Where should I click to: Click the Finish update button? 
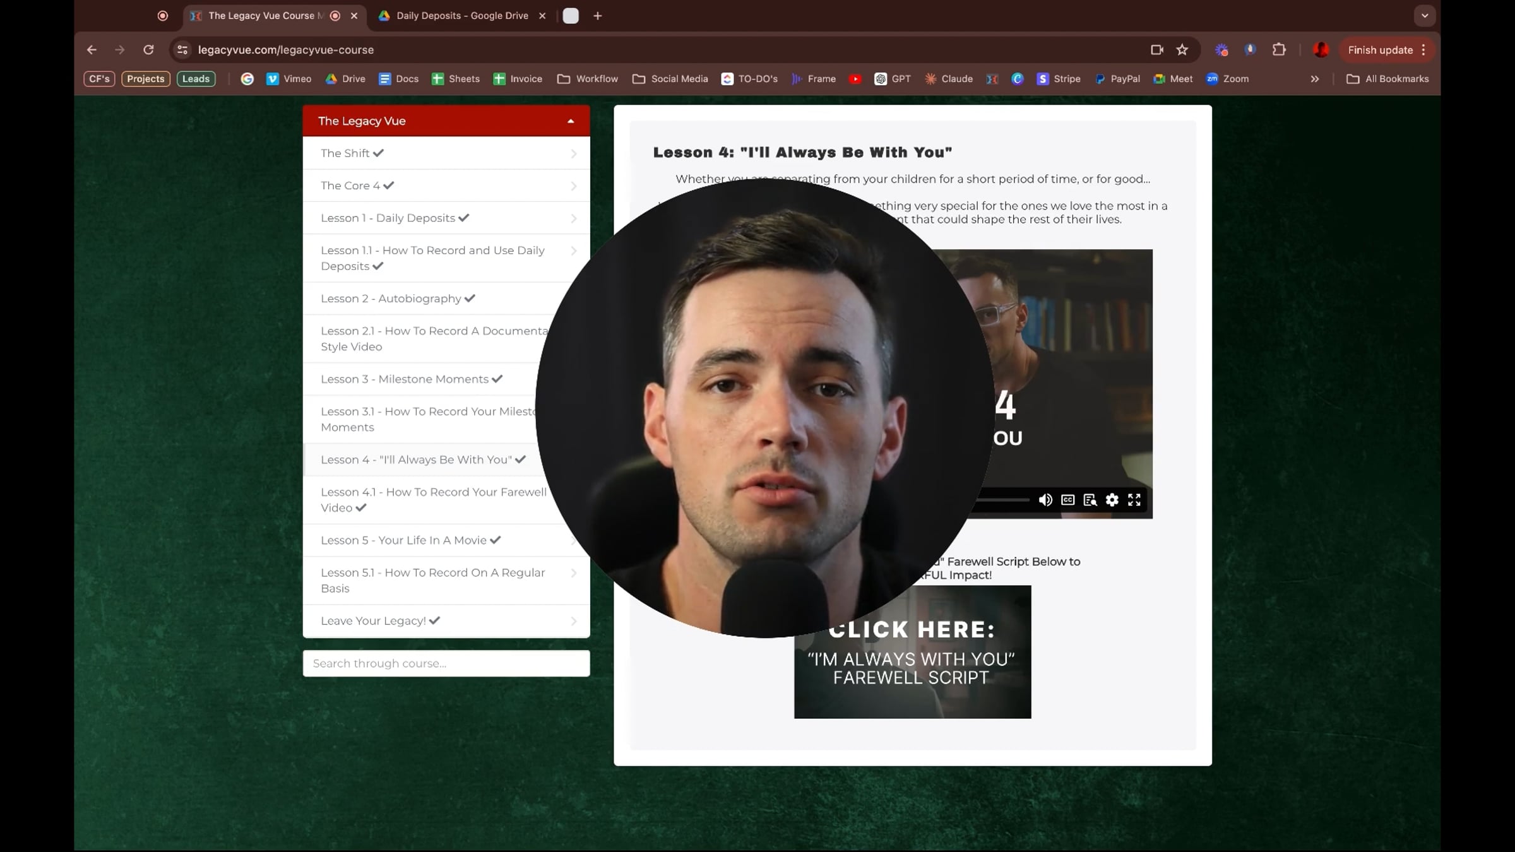1380,50
